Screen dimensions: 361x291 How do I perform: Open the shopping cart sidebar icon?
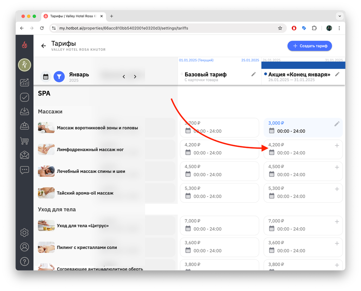pyautogui.click(x=24, y=141)
